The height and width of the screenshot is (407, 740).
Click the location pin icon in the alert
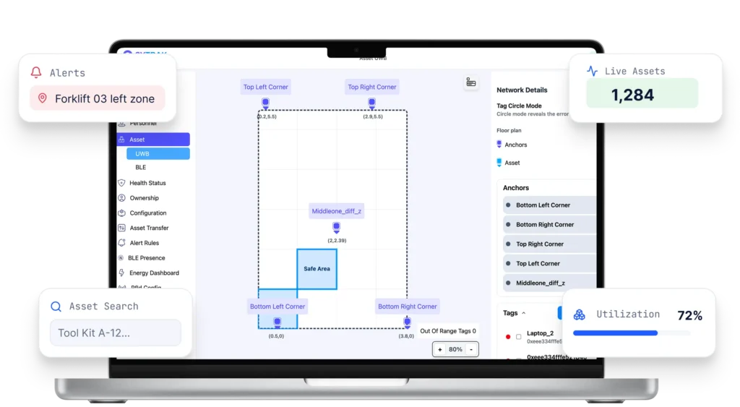click(x=43, y=98)
